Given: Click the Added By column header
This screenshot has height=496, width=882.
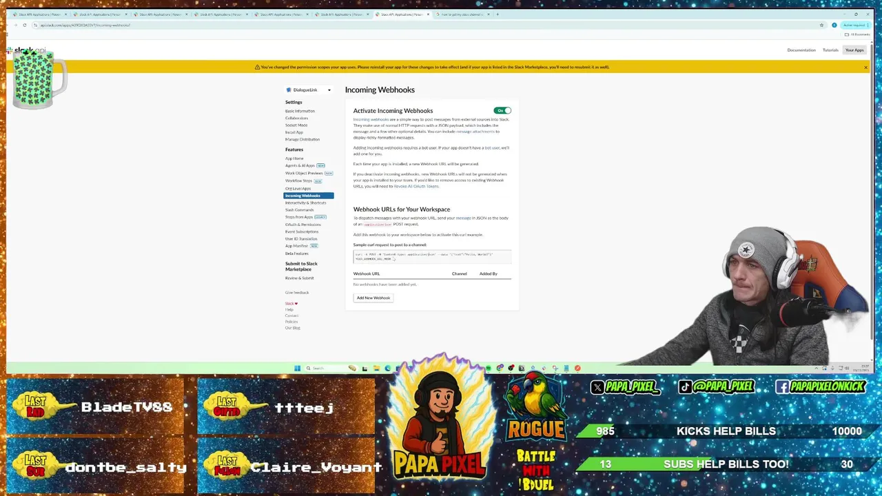Looking at the screenshot, I should [x=488, y=274].
